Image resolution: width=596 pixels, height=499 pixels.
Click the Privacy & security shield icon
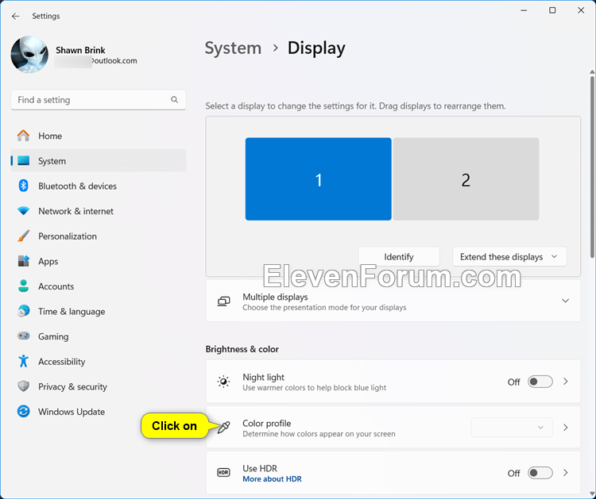24,386
